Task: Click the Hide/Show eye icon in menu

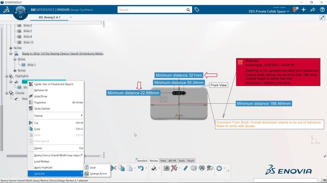Action: (x=31, y=96)
